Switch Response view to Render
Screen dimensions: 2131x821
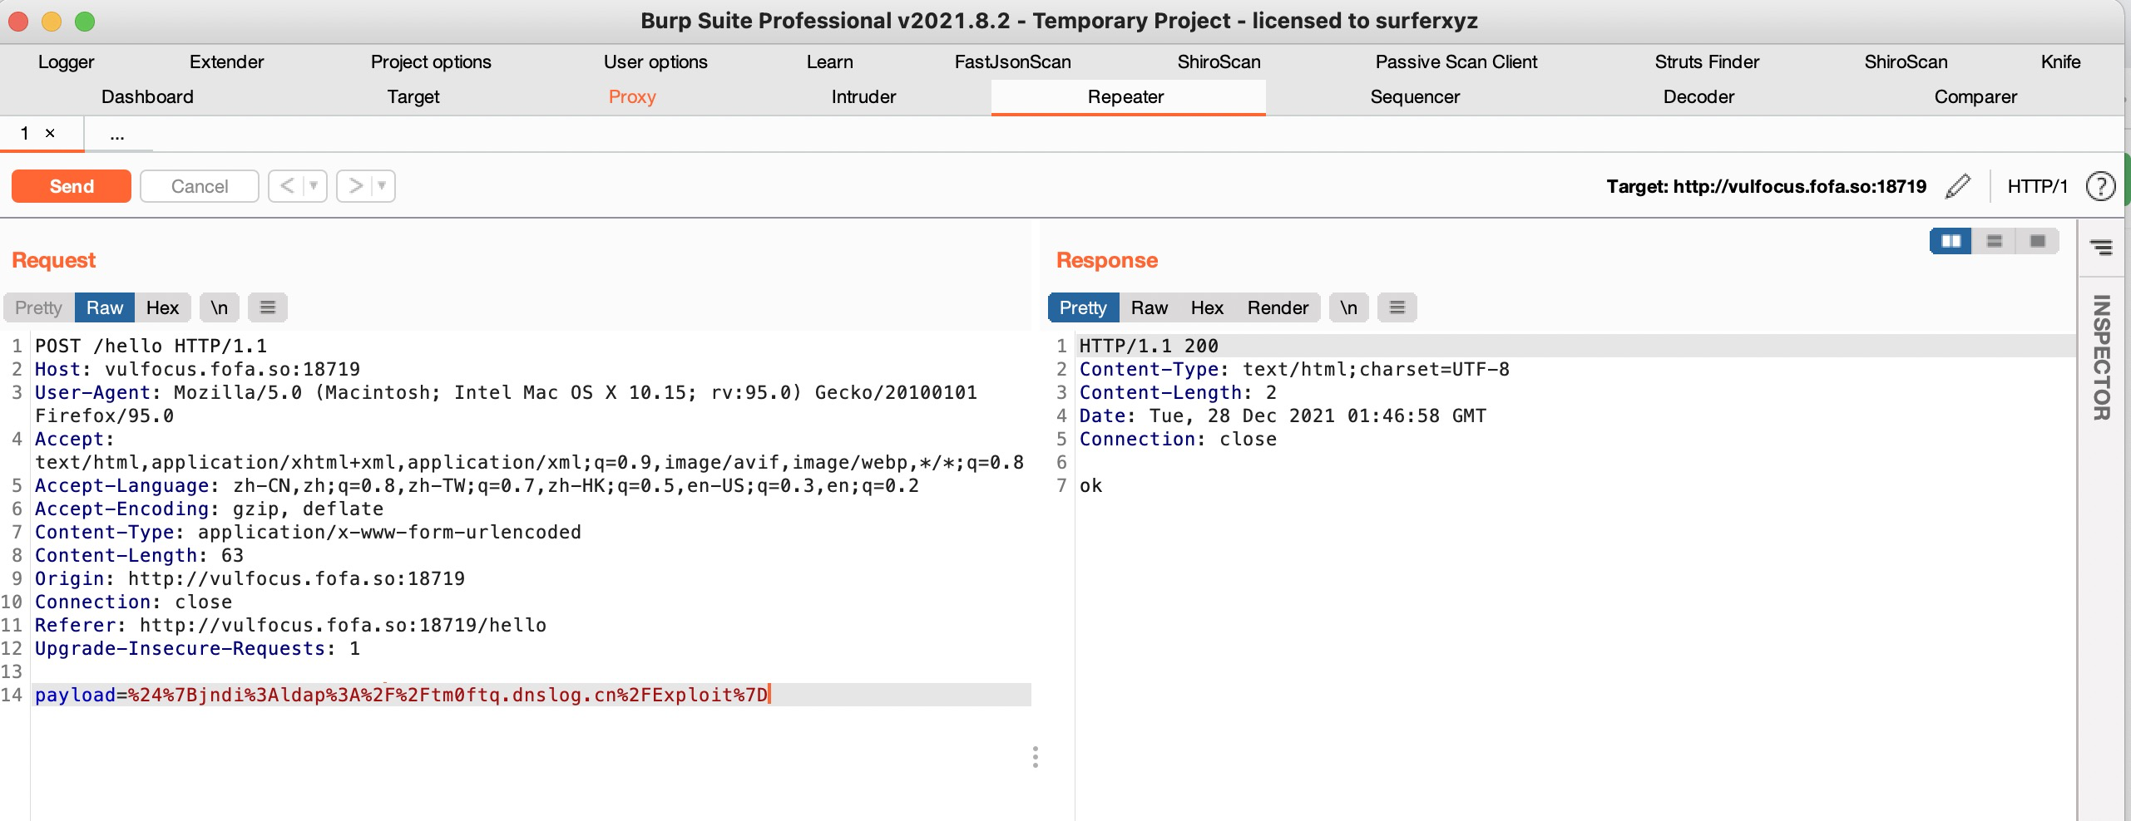[1278, 307]
